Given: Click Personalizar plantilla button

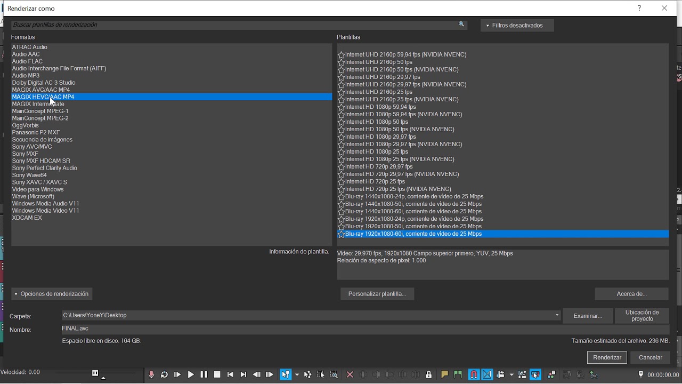Looking at the screenshot, I should (377, 294).
